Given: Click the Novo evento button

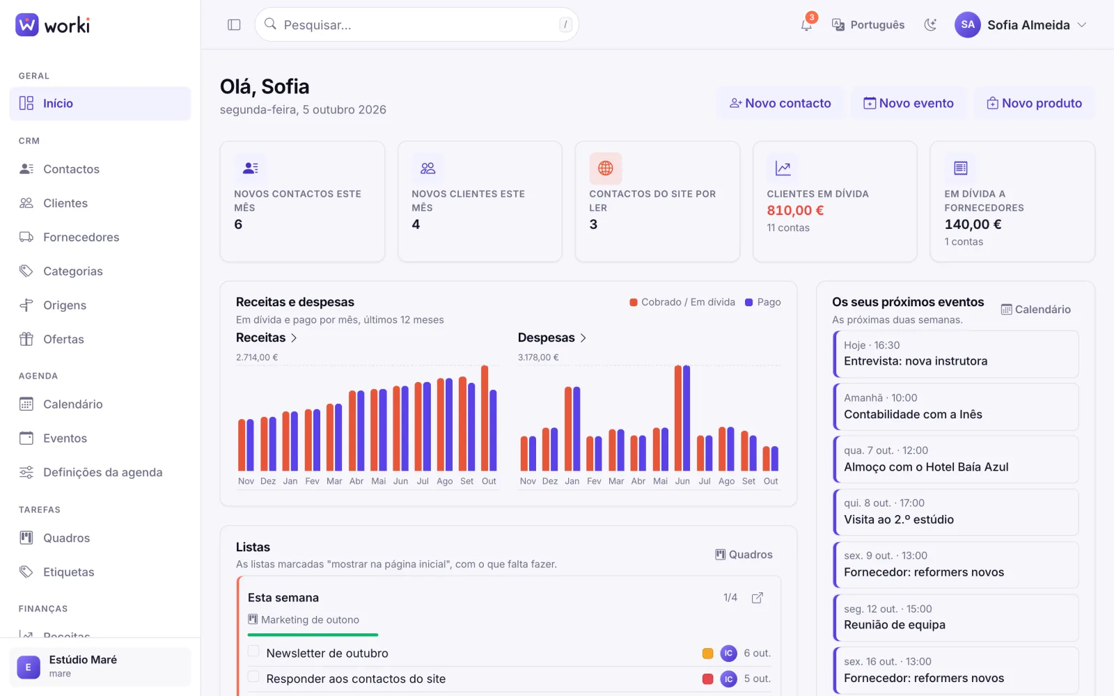Looking at the screenshot, I should [x=909, y=103].
